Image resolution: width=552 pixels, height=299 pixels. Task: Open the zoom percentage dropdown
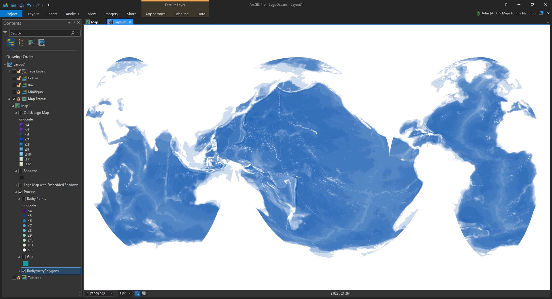coord(129,294)
